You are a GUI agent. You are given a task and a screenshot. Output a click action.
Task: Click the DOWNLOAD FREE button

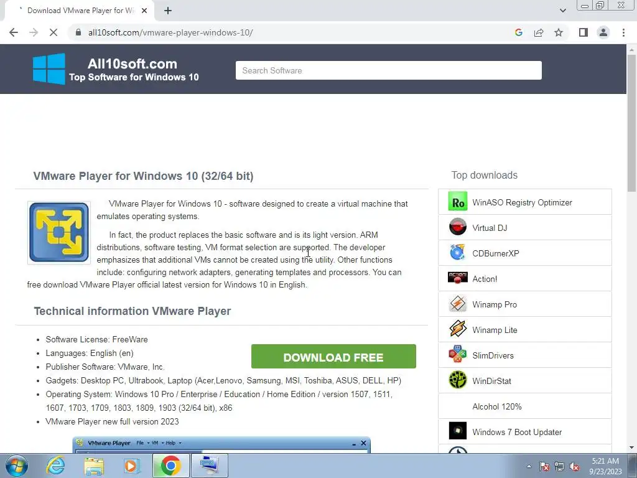[333, 357]
